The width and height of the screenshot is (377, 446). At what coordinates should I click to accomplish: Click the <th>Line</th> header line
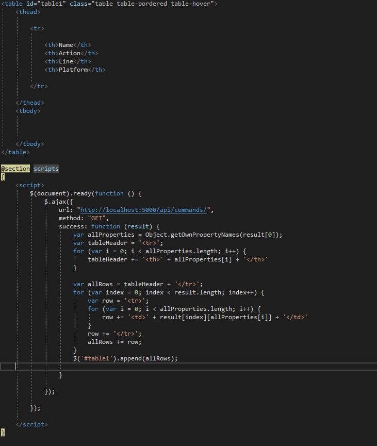(x=68, y=61)
